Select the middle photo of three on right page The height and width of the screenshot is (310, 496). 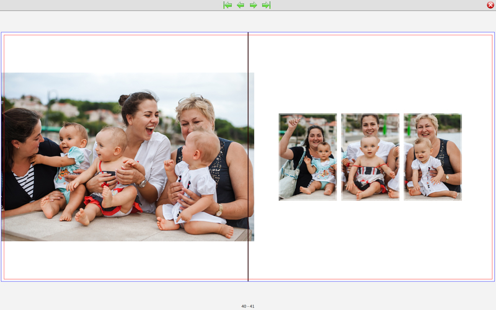pyautogui.click(x=370, y=157)
